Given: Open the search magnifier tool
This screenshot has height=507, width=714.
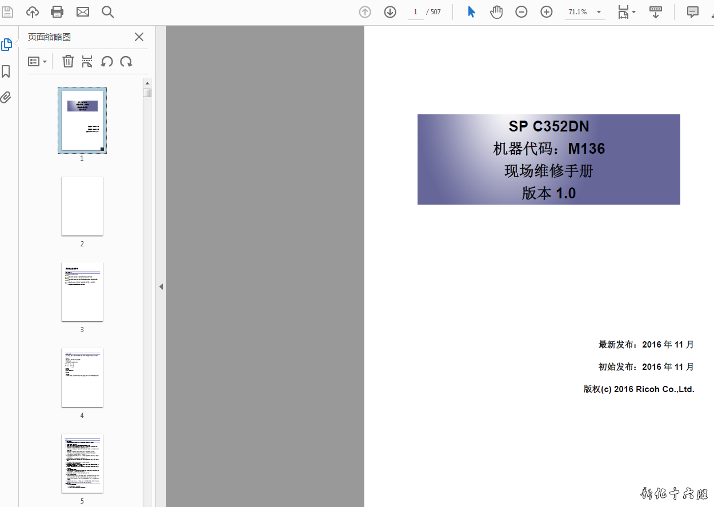Looking at the screenshot, I should pos(108,12).
